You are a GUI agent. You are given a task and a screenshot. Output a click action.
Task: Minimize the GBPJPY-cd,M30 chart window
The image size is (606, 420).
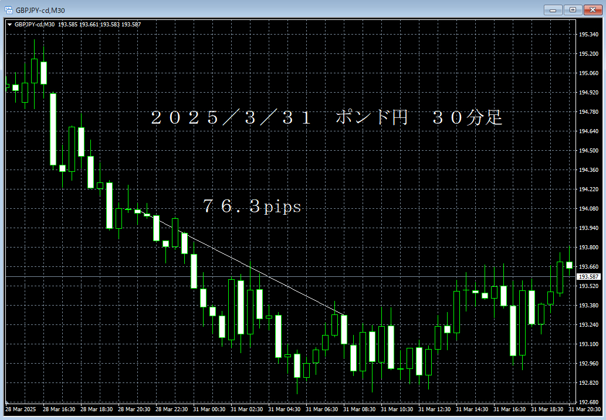[x=553, y=10]
